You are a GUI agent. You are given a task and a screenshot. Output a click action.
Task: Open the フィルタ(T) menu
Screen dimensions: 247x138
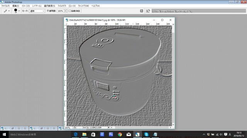62,6
